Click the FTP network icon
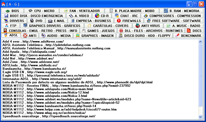 point(7,26)
